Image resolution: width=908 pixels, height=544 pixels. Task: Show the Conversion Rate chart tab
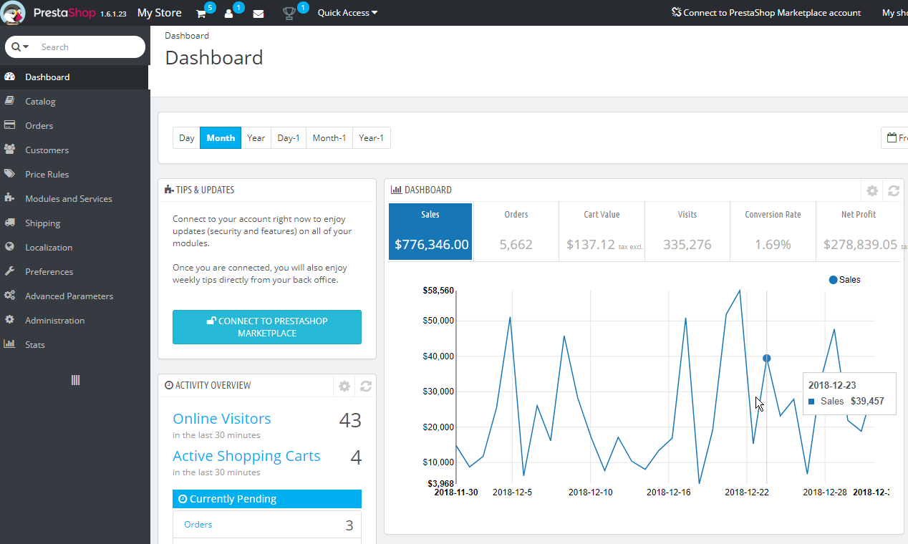click(773, 232)
